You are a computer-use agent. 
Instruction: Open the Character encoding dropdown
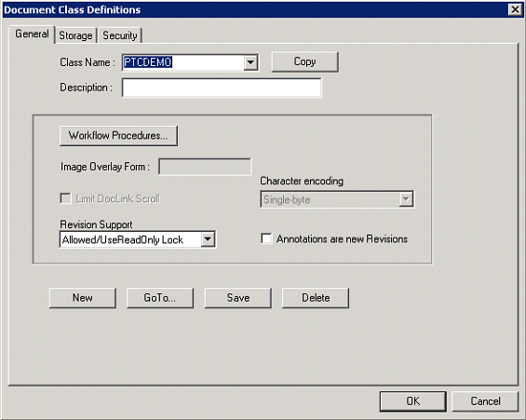pyautogui.click(x=337, y=199)
